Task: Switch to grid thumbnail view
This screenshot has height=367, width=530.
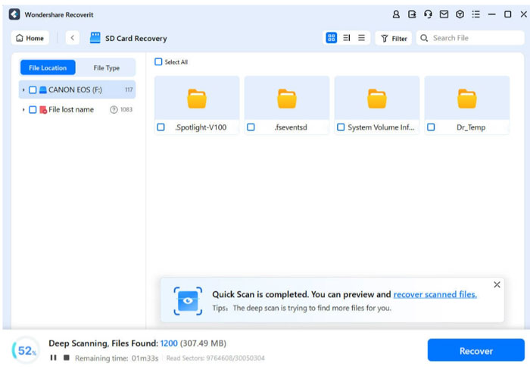Action: (332, 38)
